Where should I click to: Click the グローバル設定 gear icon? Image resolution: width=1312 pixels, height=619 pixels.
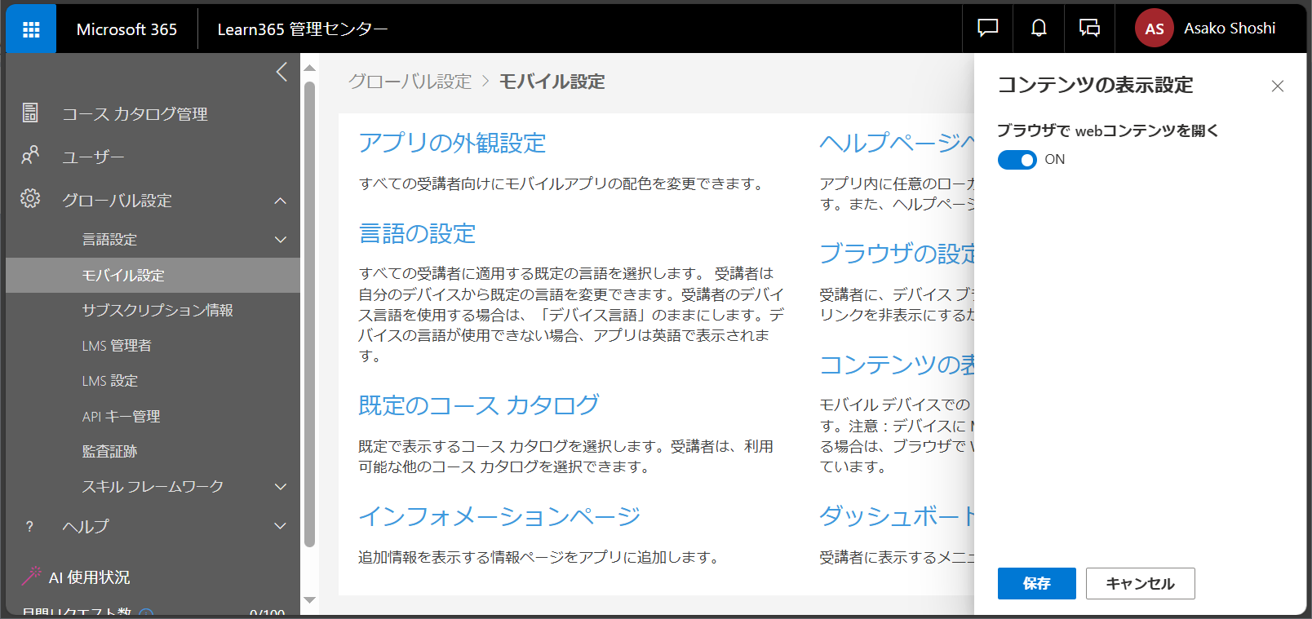[x=30, y=198]
